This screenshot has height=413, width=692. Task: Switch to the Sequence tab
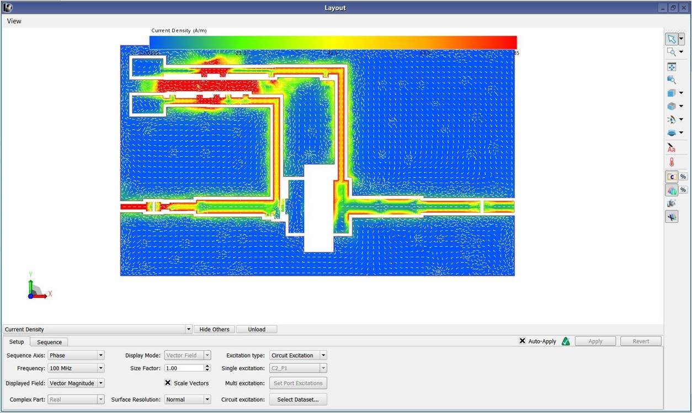point(49,342)
